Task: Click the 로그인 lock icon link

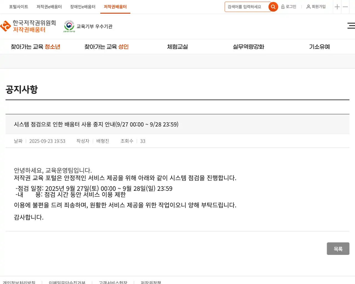Action: coord(289,7)
